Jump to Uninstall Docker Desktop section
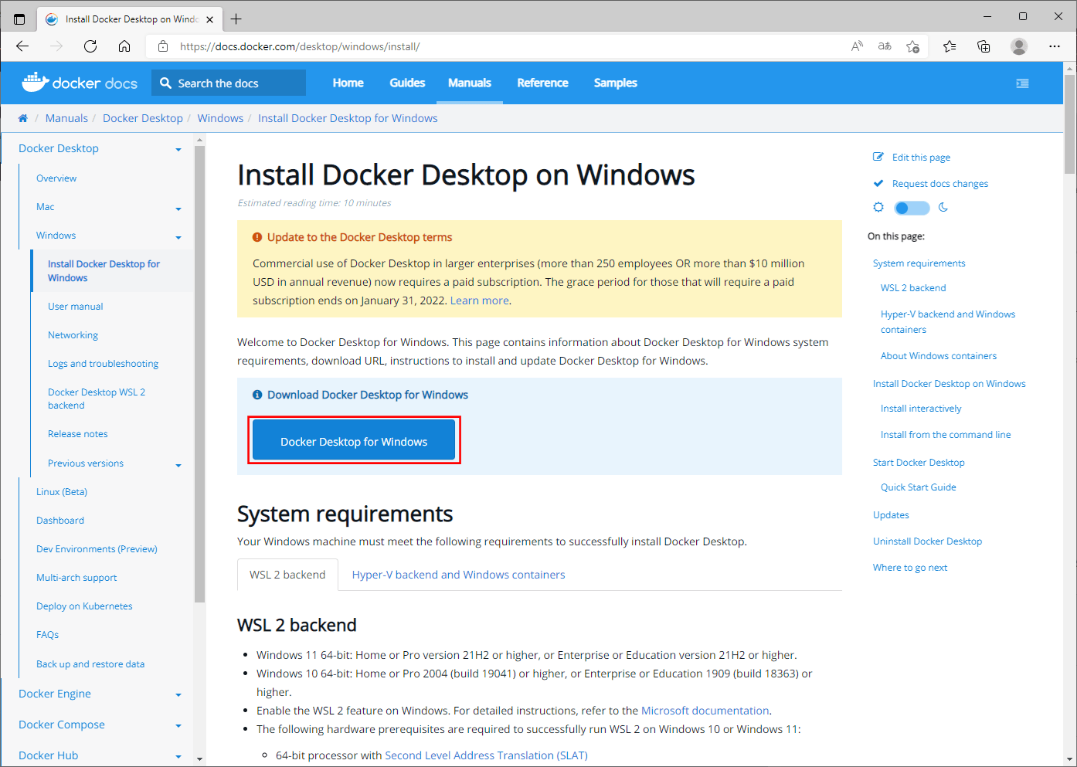This screenshot has width=1077, height=767. click(x=927, y=541)
